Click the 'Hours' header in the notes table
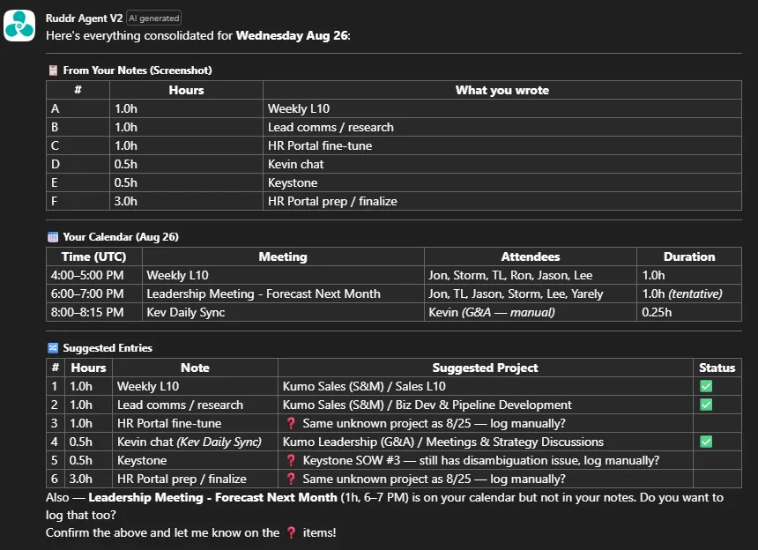The image size is (758, 550). [186, 91]
